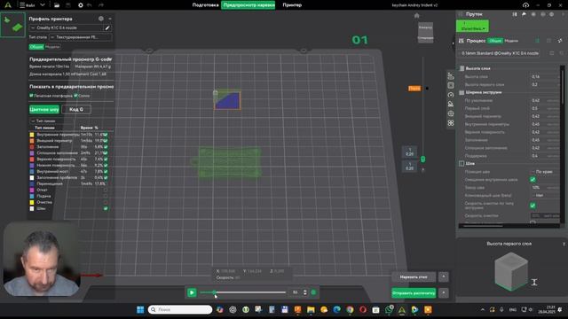This screenshot has width=568, height=319.
Task: Toggle Сплошное заполнение visibility checkbox
Action: (106, 153)
